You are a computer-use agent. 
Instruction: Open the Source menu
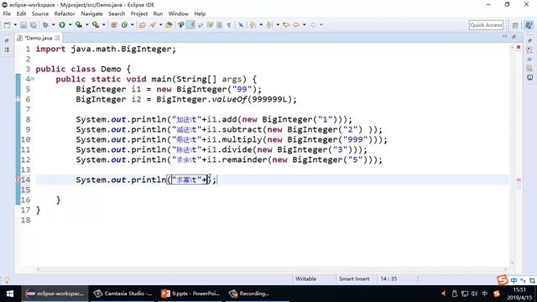(40, 13)
